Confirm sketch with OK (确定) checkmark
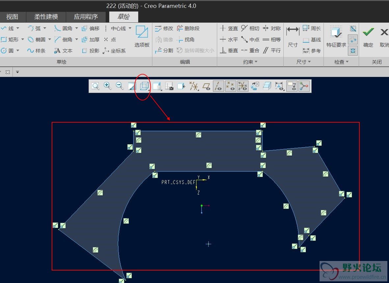The height and width of the screenshot is (283, 389). (368, 37)
